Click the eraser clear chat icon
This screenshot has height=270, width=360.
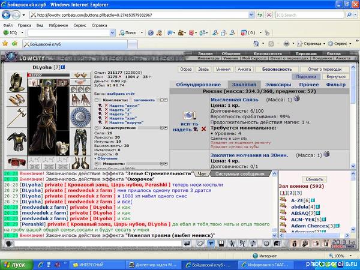pyautogui.click(x=200, y=244)
